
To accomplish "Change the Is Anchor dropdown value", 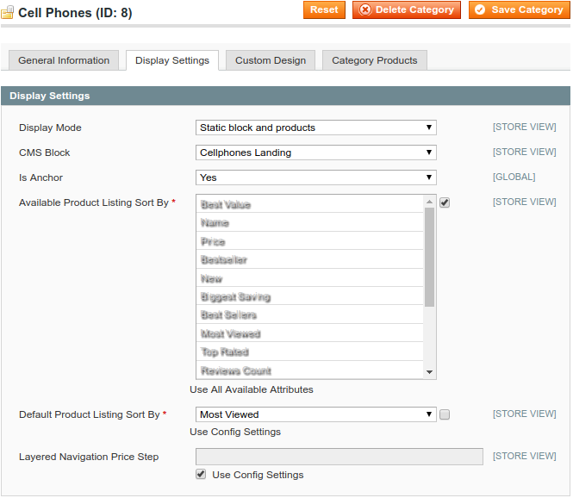I will point(315,177).
